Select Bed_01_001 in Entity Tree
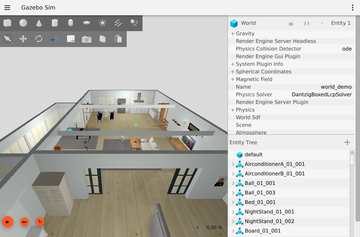This screenshot has width=360, height=237. [x=289, y=202]
